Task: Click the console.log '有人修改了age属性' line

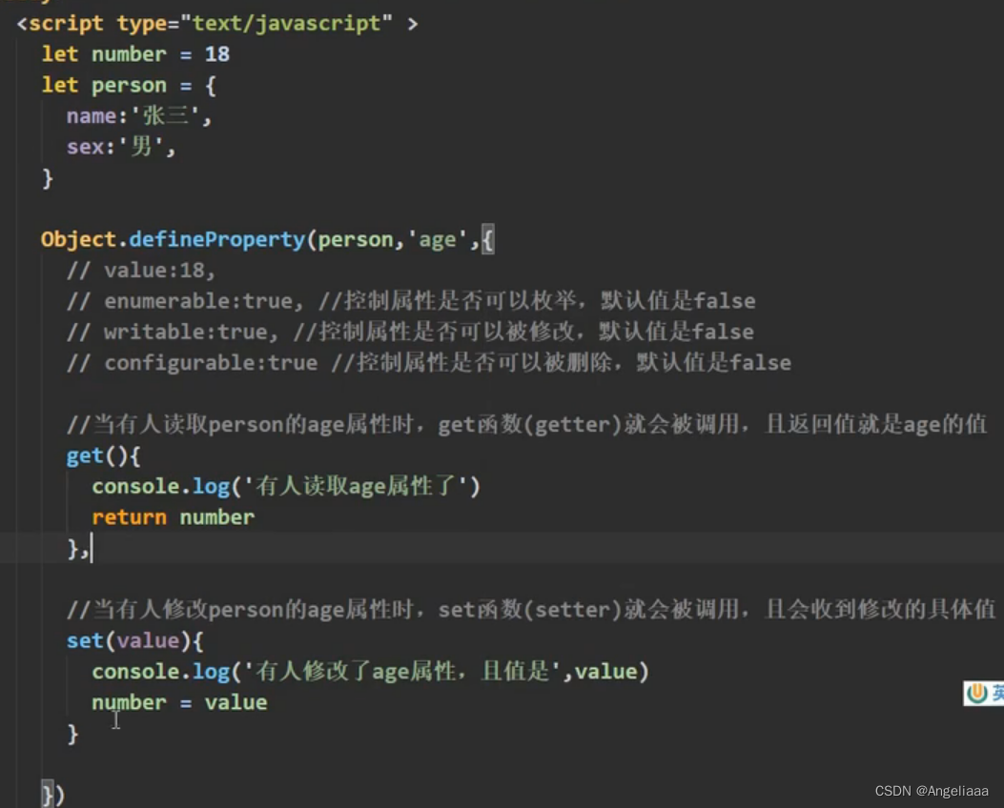Action: pos(370,672)
